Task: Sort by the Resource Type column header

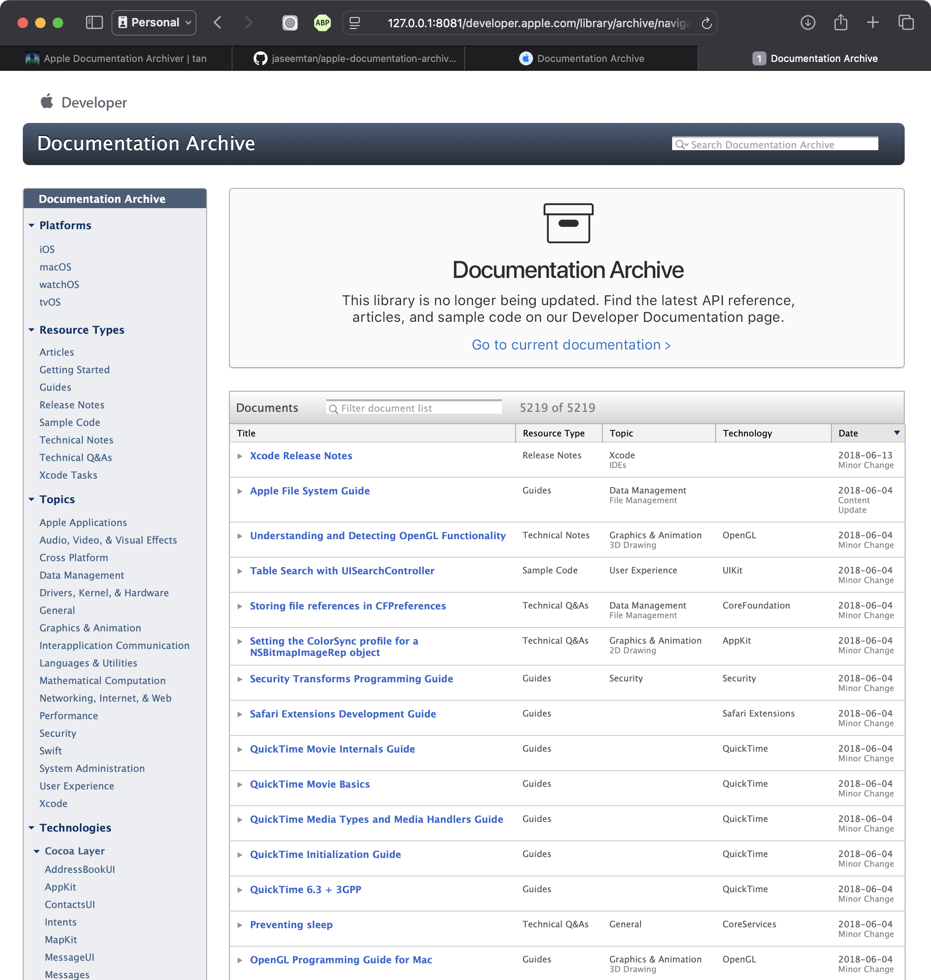Action: click(x=559, y=433)
